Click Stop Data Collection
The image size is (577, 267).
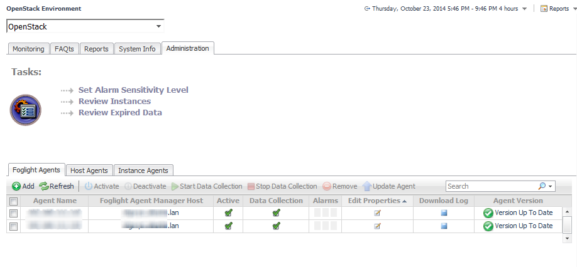pos(282,186)
